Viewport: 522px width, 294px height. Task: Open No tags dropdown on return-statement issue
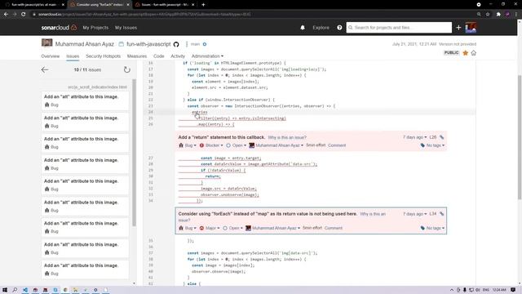[x=432, y=145]
